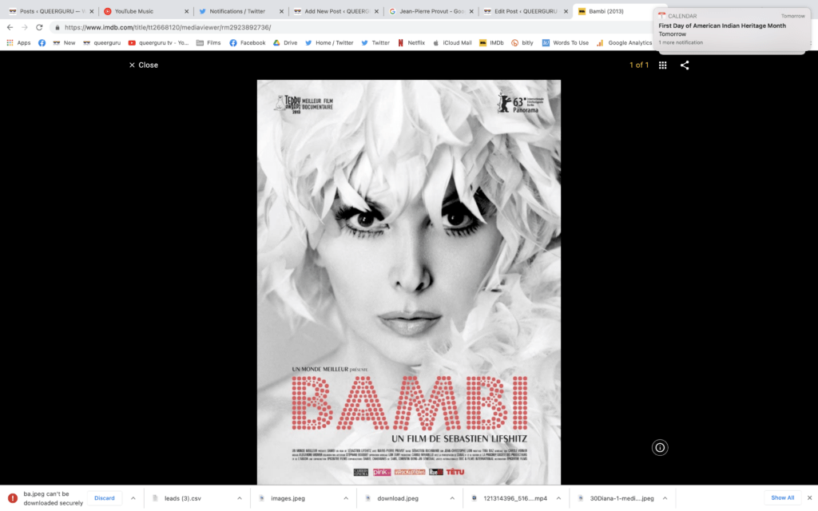Open the Drive bookmark
Viewport: 818px width, 511px height.
[285, 43]
